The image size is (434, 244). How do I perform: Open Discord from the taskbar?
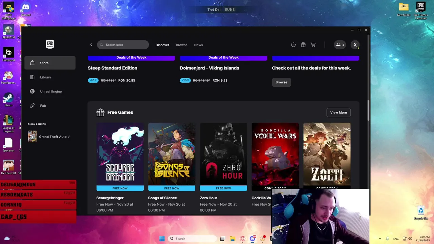pos(253,239)
